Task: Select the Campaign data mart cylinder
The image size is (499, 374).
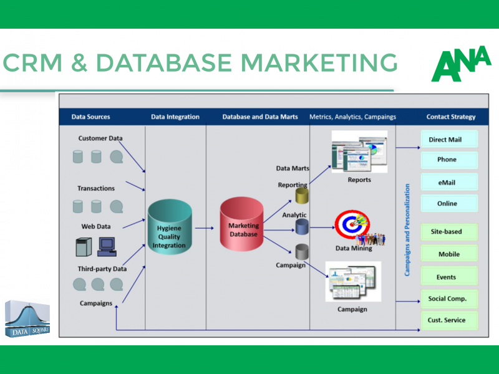Action: (x=300, y=252)
